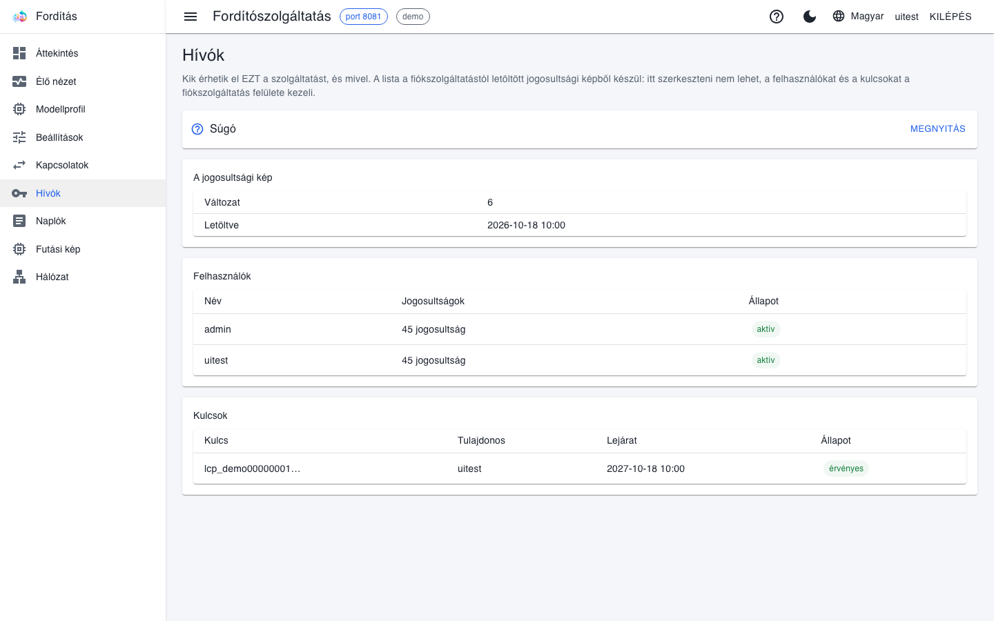The image size is (994, 621).
Task: Click the Jogosultságok column header
Action: pyautogui.click(x=433, y=301)
